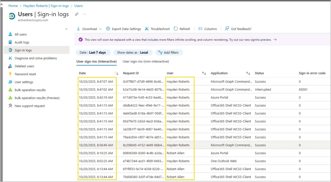The height and width of the screenshot is (182, 331).
Task: Switch to User sign-ins (non-interactive) tab
Action: click(146, 62)
